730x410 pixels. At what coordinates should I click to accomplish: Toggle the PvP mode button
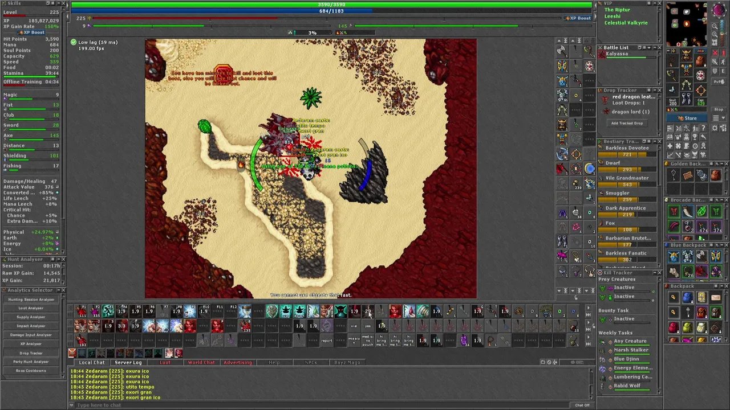(x=719, y=81)
